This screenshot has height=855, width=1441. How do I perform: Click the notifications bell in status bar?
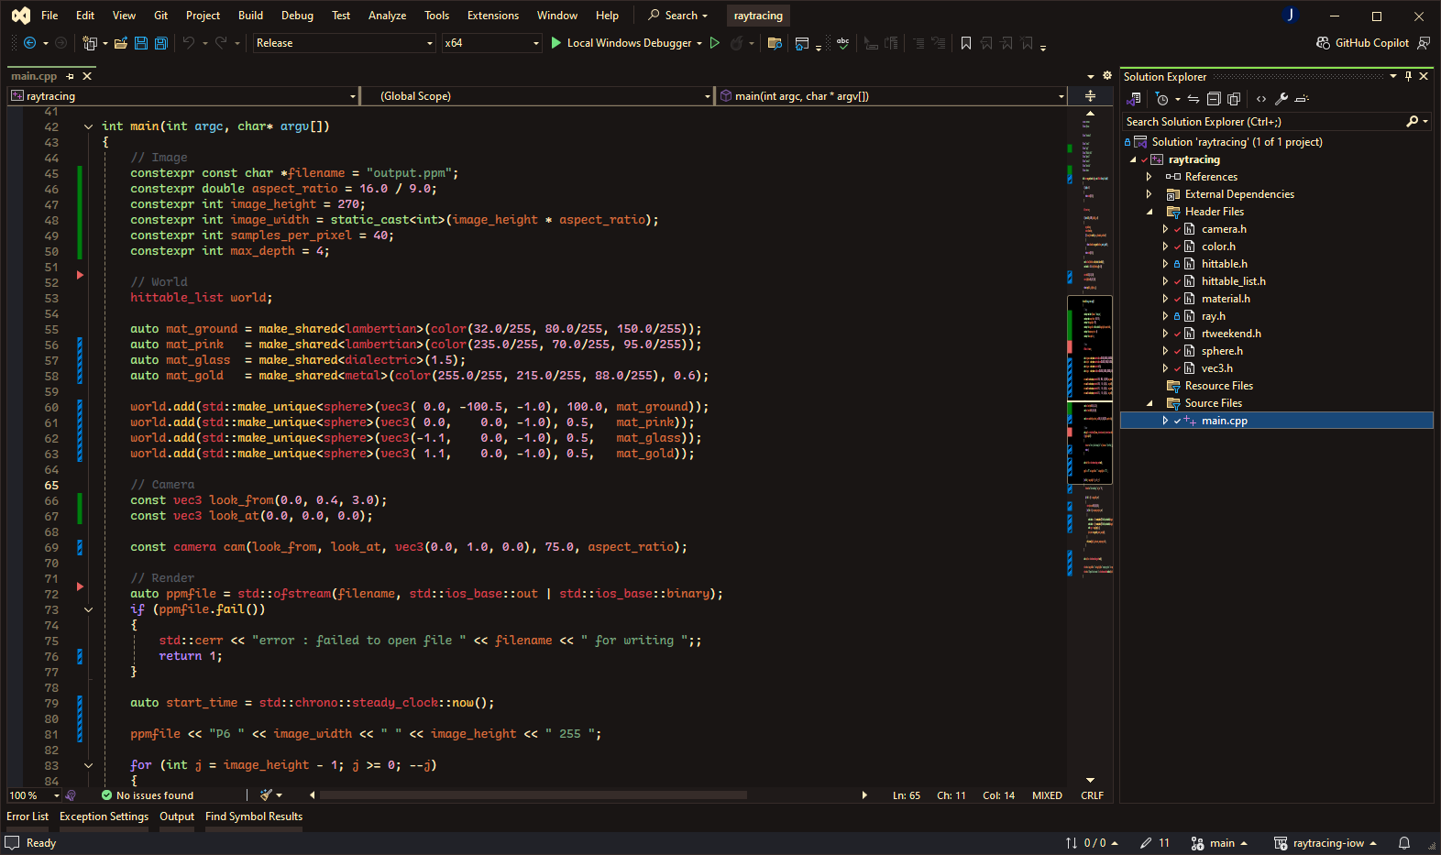[1403, 843]
